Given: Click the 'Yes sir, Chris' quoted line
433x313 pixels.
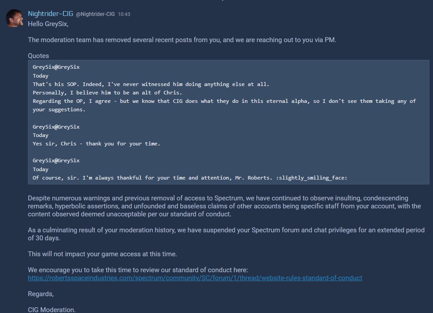Looking at the screenshot, I should point(97,144).
